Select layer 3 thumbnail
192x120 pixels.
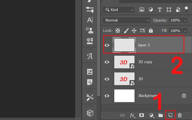[x=124, y=45]
